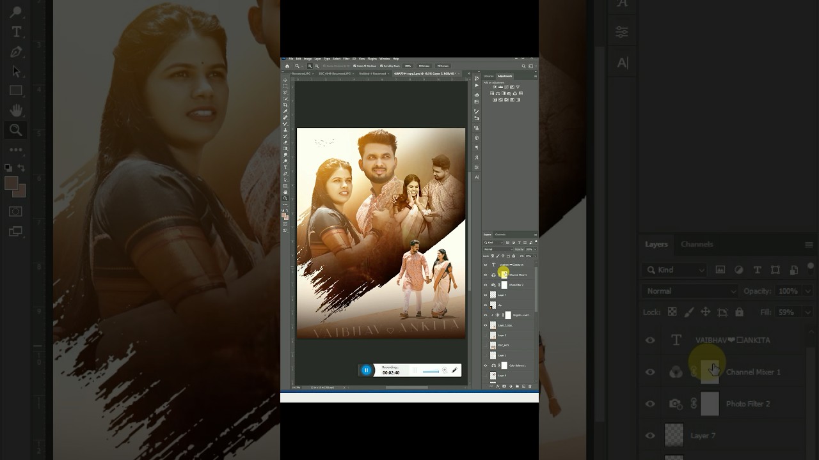
Task: Select the Clone Stamp tool
Action: (x=285, y=130)
